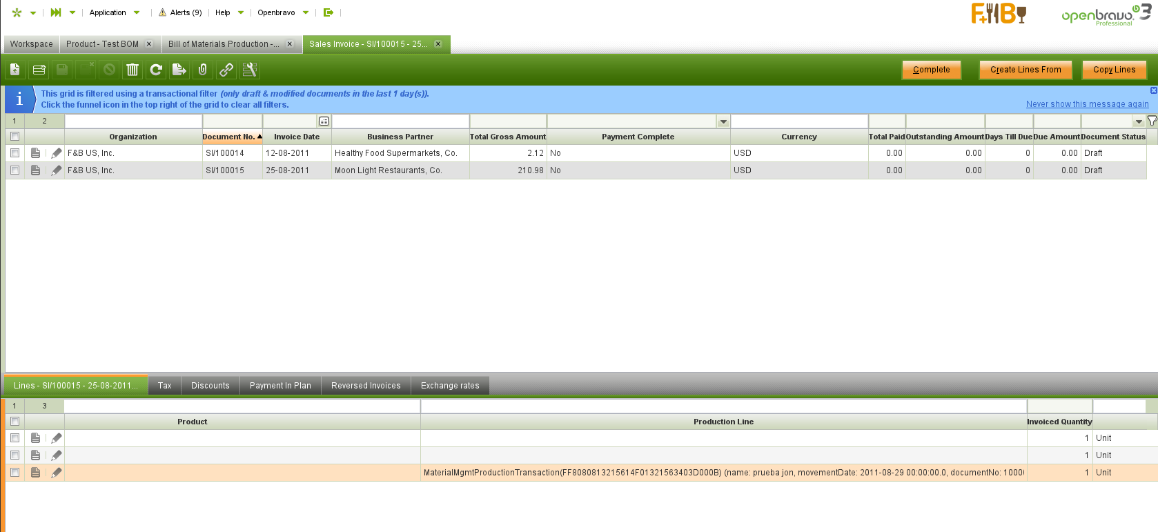Click the log out icon
This screenshot has width=1158, height=532.
tap(328, 12)
